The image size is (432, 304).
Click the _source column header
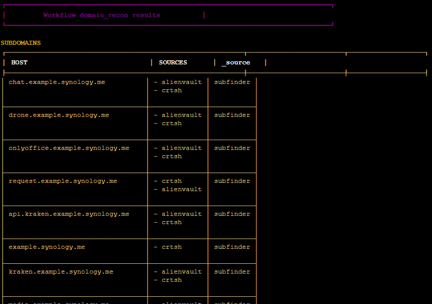coord(236,62)
